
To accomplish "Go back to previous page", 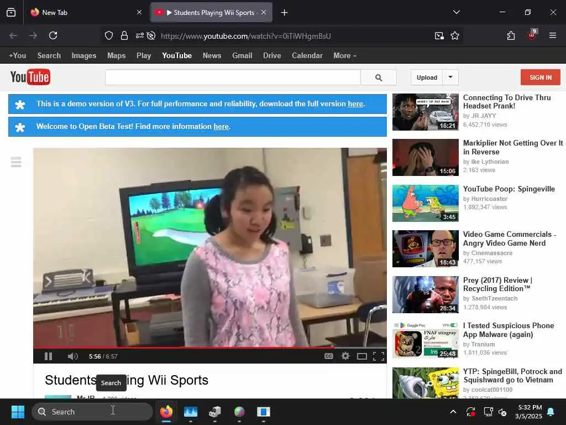I will [13, 35].
